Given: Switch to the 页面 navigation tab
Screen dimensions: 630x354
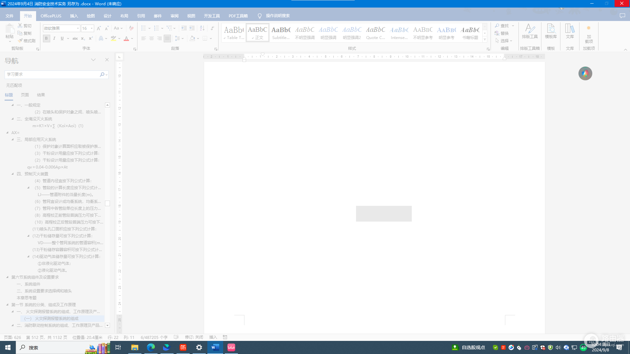Looking at the screenshot, I should tap(25, 95).
